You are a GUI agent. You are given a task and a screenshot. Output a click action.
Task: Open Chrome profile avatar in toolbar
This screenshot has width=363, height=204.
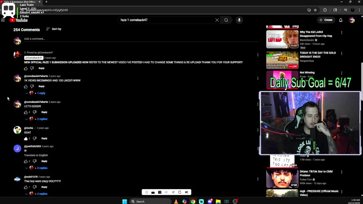[352, 10]
